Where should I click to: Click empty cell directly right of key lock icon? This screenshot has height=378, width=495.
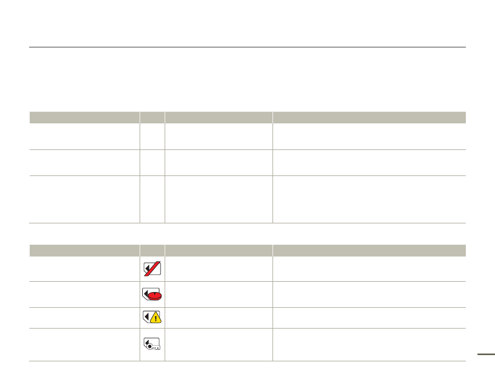[x=219, y=345]
